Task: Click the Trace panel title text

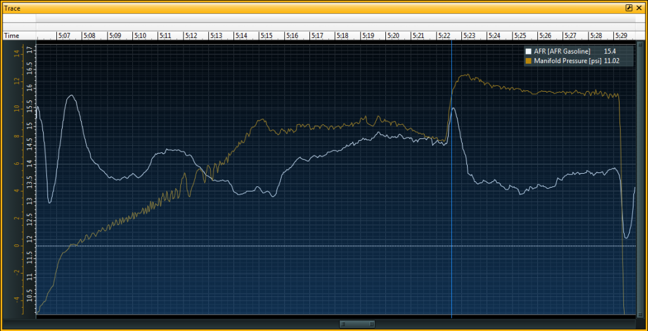Action: click(12, 8)
